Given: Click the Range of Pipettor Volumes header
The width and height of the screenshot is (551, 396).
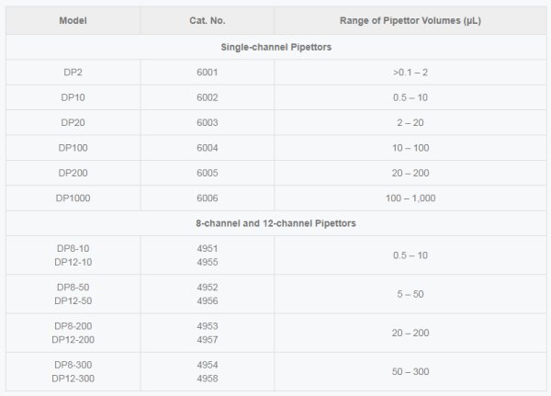Looking at the screenshot, I should (410, 20).
